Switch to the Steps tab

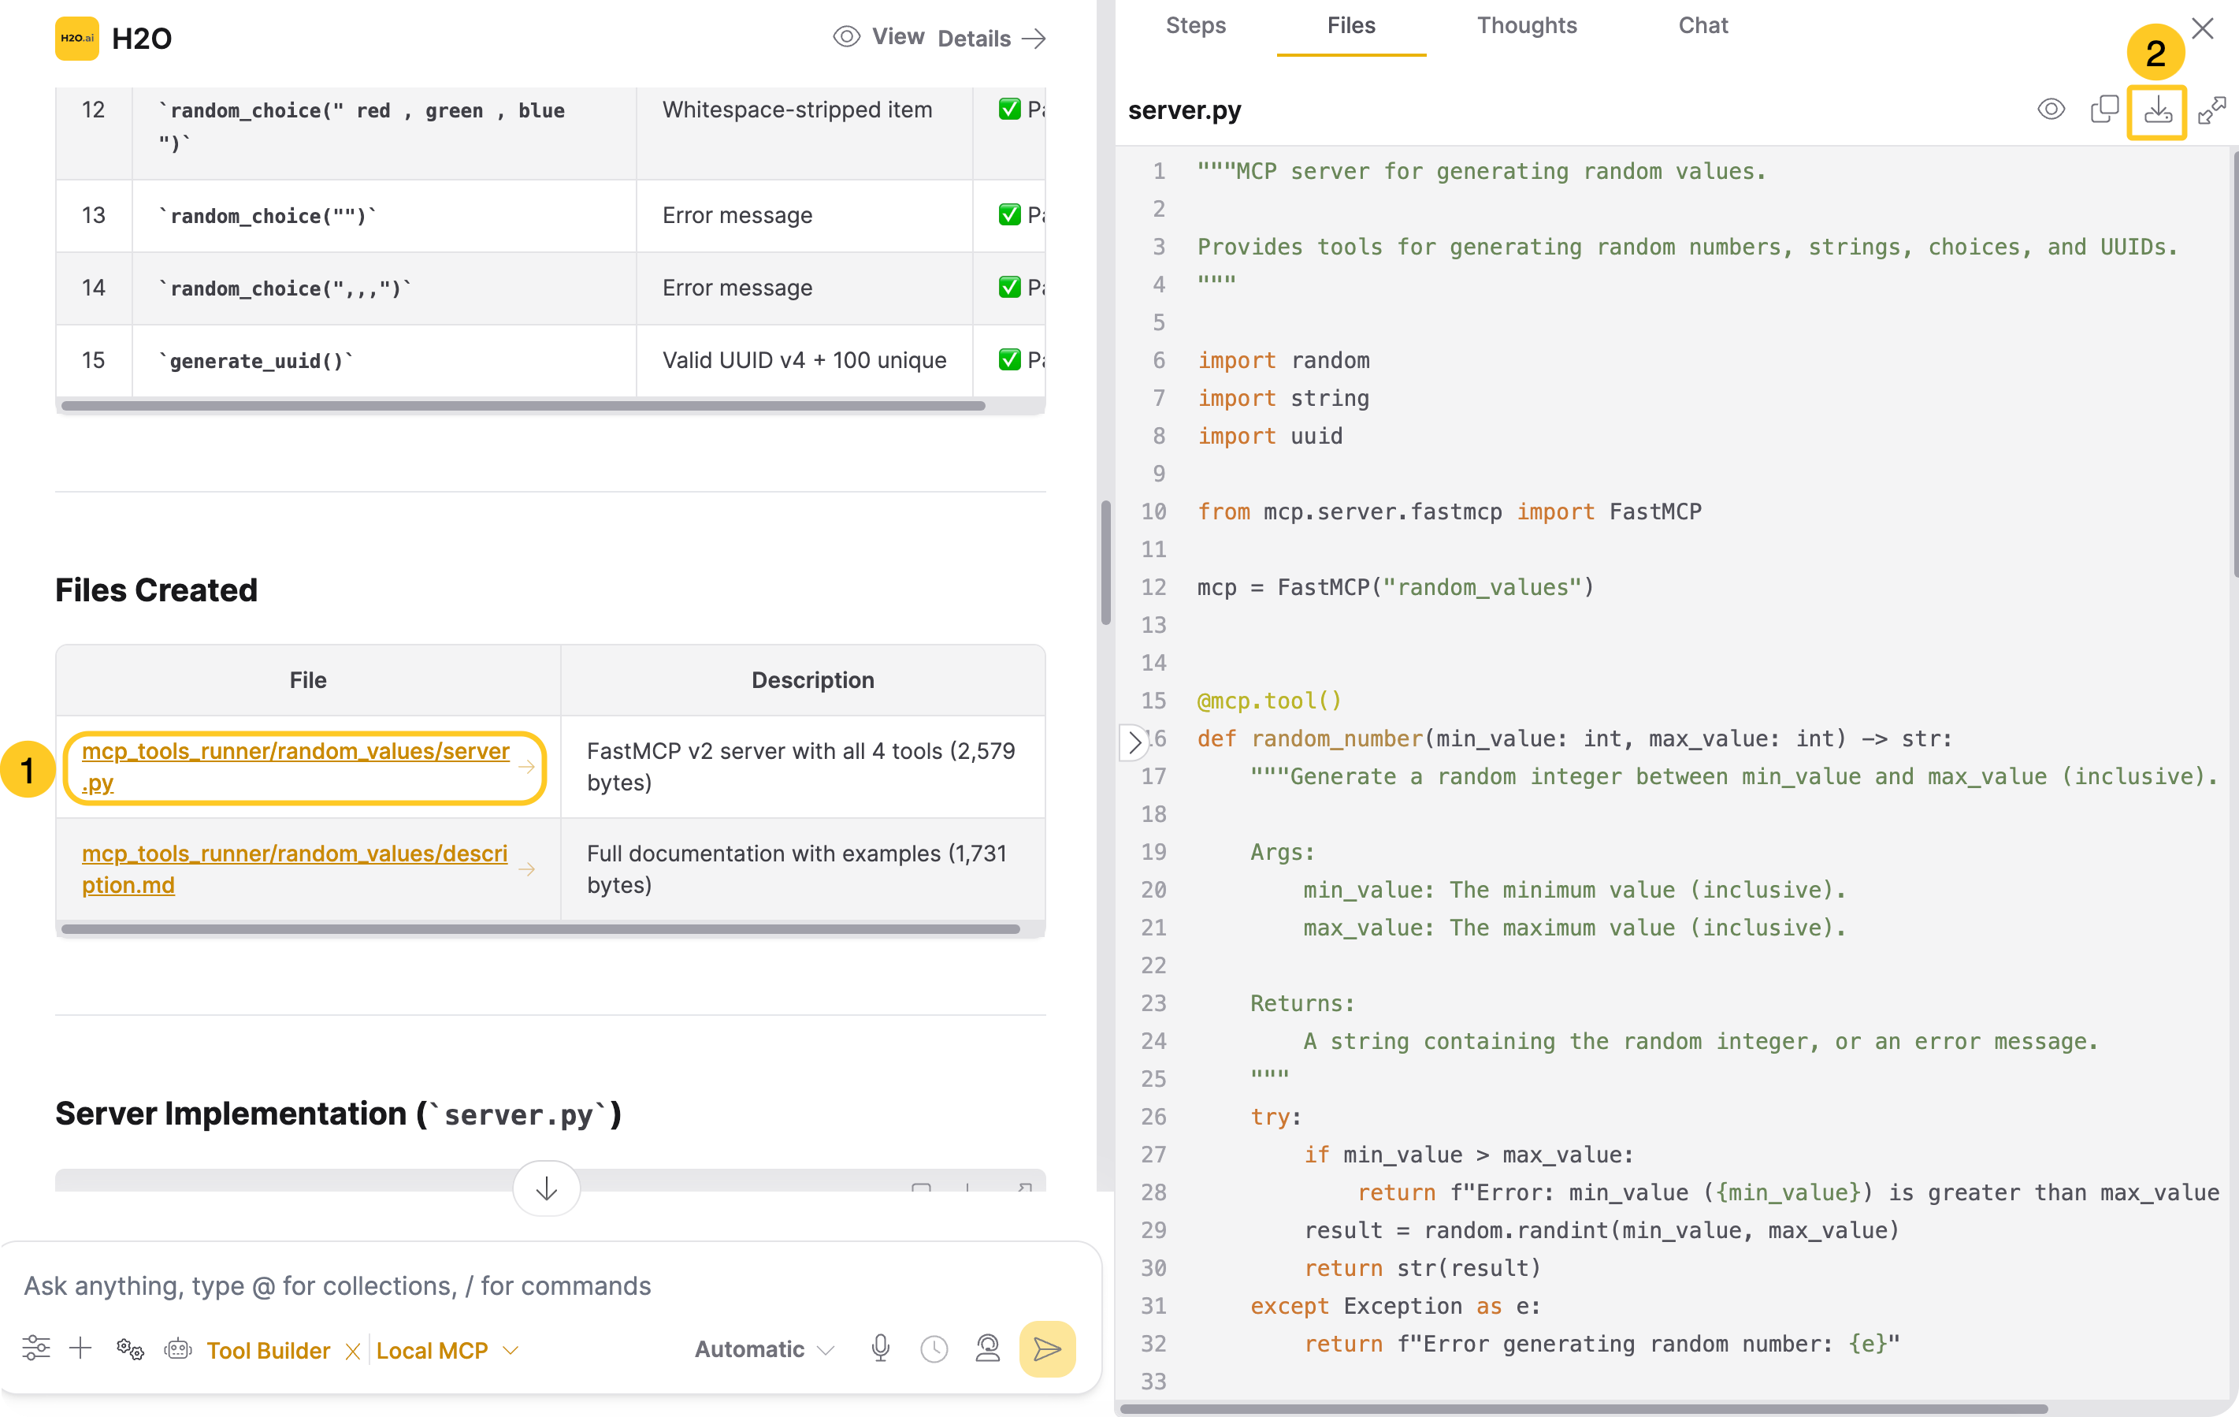click(x=1196, y=26)
